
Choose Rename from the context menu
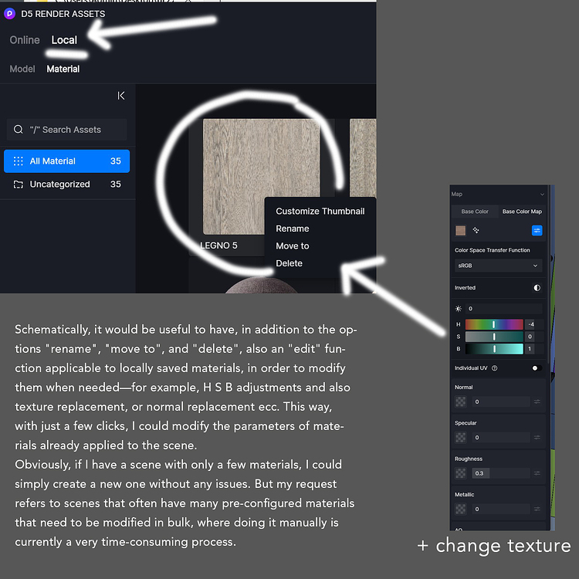(x=293, y=229)
